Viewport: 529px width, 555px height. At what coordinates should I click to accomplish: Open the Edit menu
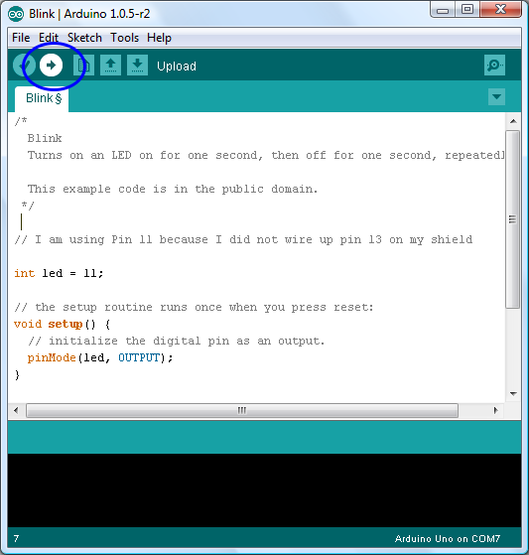48,38
